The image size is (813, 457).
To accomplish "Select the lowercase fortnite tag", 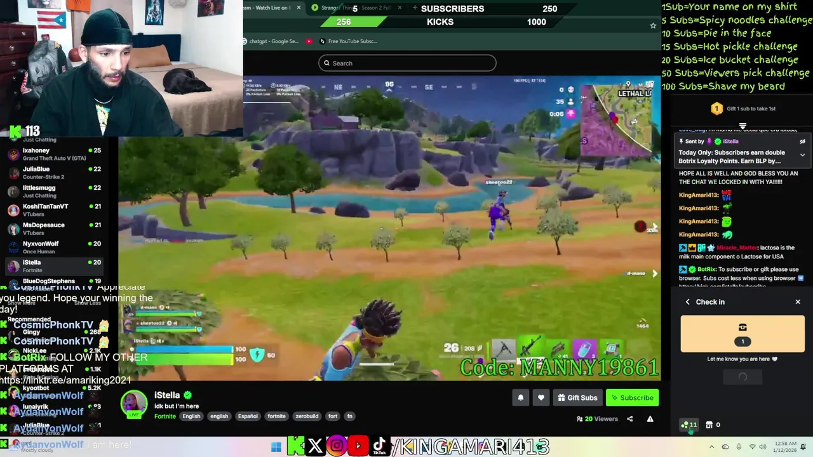I will 276,416.
